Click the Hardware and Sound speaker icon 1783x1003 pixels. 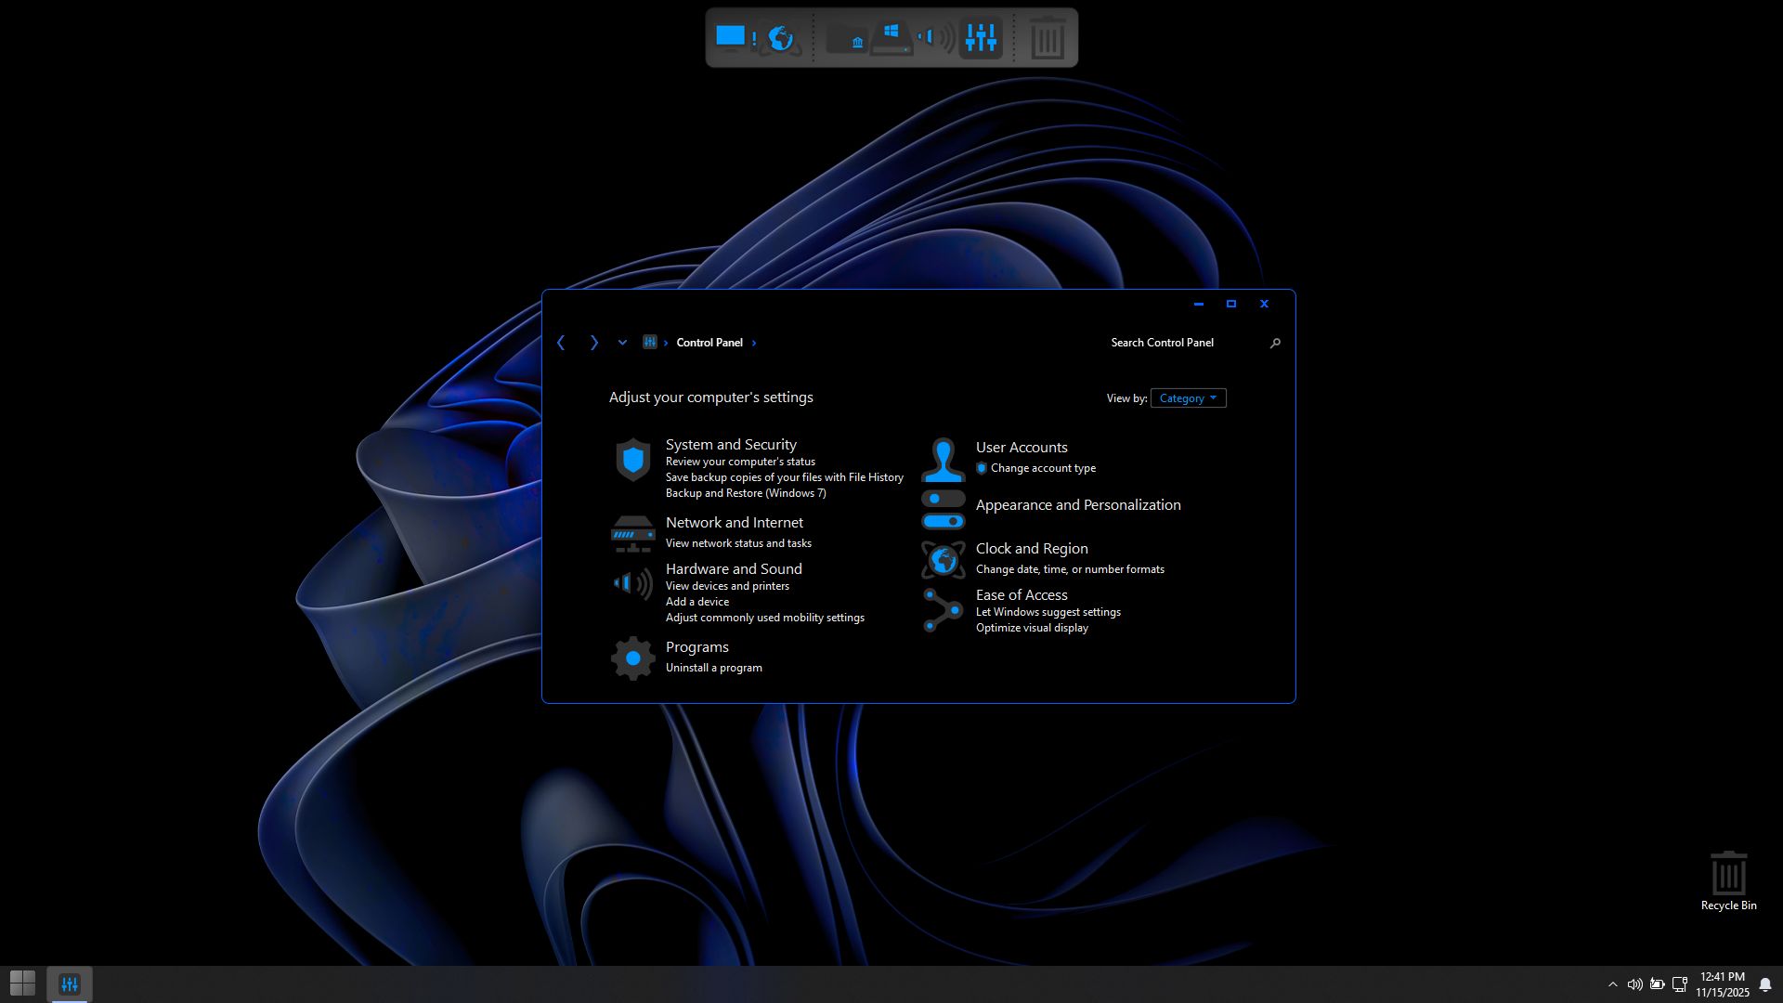[633, 583]
